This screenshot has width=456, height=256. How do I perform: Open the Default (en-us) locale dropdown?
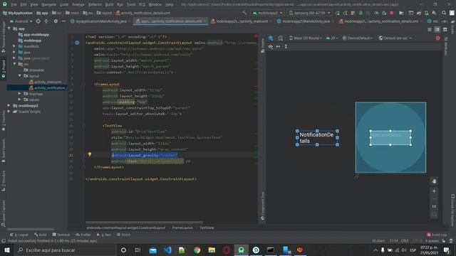point(395,38)
